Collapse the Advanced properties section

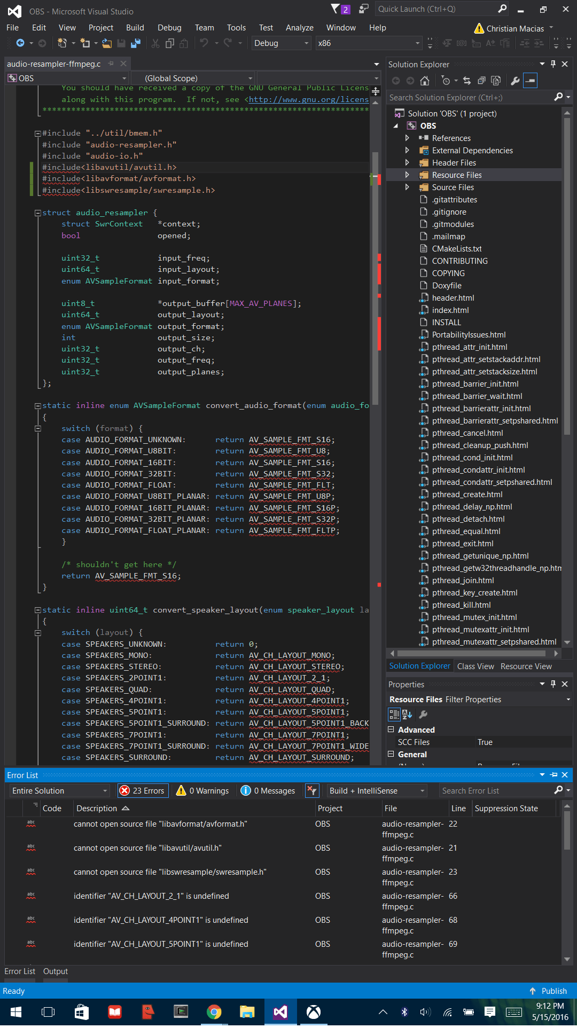point(391,729)
